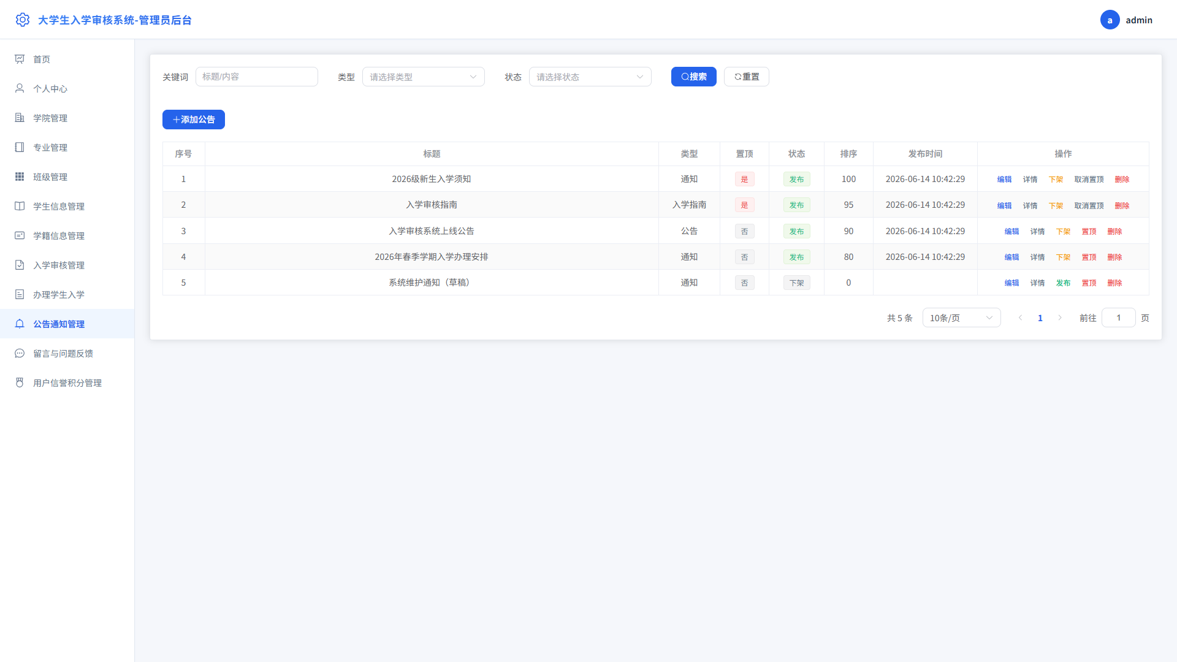Select page number 1 in pagination
The width and height of the screenshot is (1177, 662).
(1040, 318)
